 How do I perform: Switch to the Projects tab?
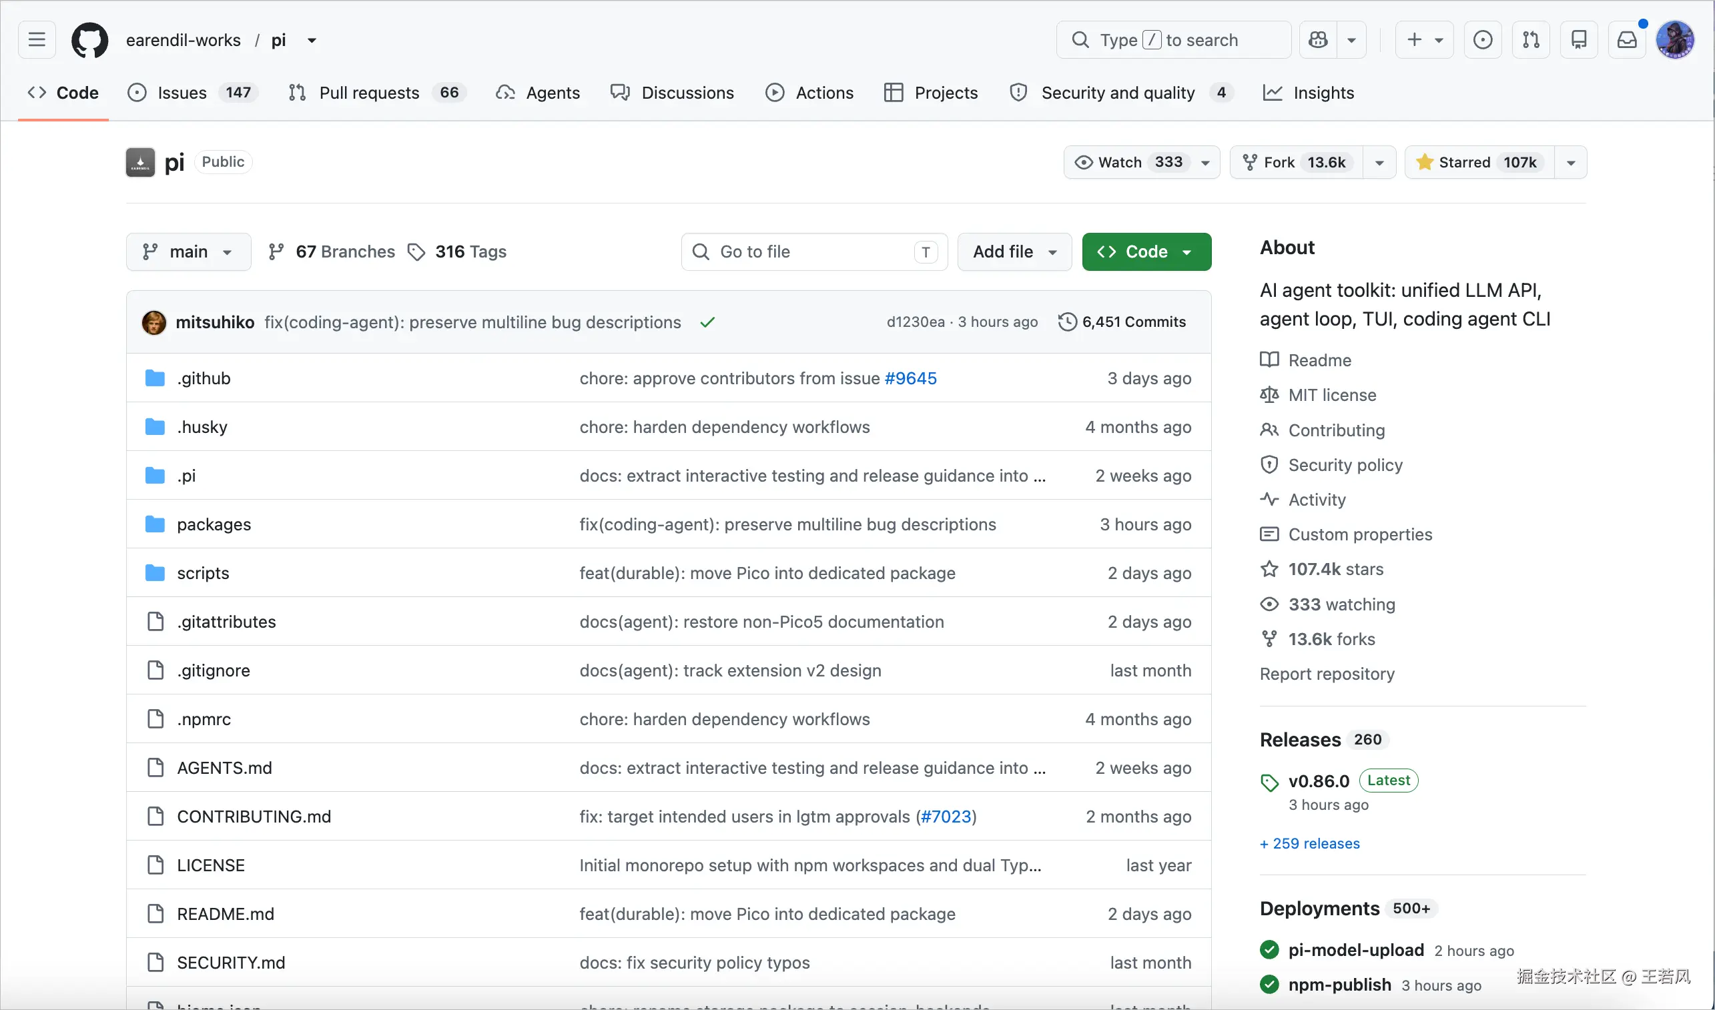tap(931, 93)
